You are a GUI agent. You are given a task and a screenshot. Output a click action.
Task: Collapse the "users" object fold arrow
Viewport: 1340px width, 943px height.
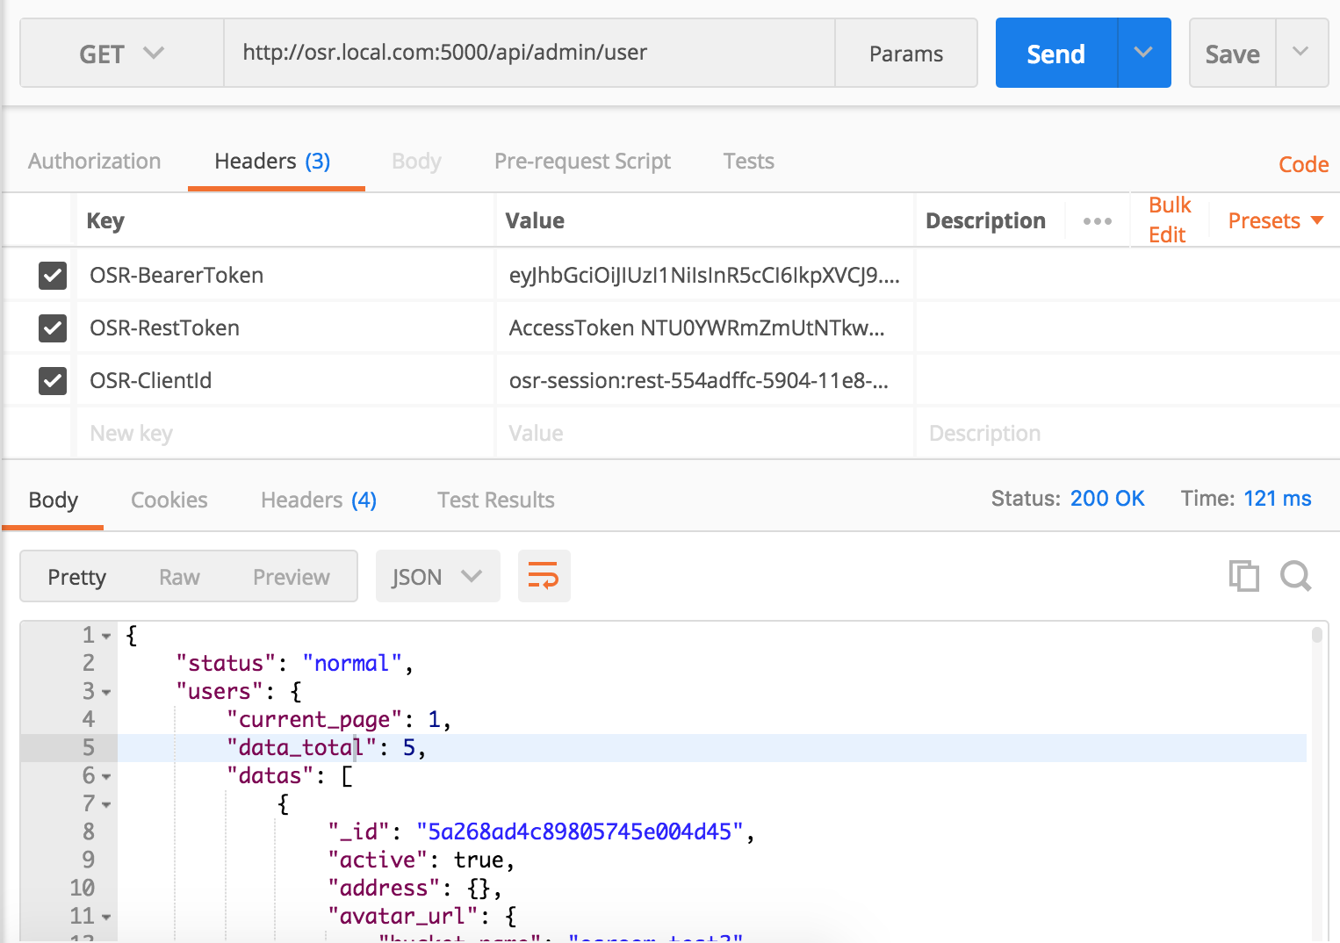(106, 692)
